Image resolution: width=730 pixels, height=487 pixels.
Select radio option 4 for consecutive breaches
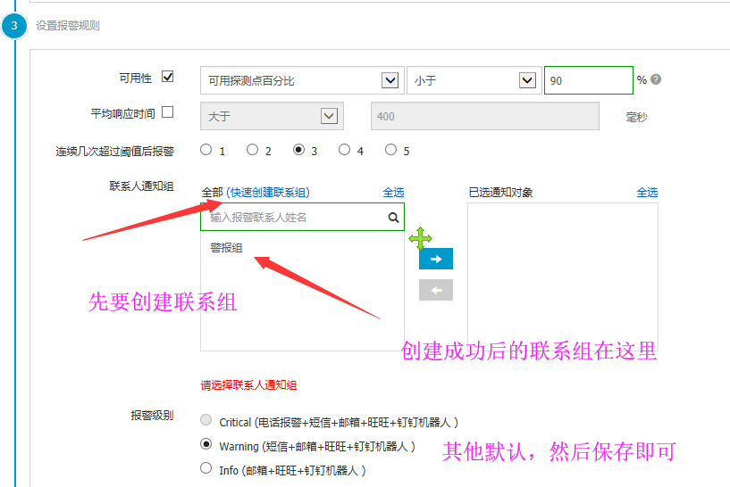pyautogui.click(x=345, y=150)
